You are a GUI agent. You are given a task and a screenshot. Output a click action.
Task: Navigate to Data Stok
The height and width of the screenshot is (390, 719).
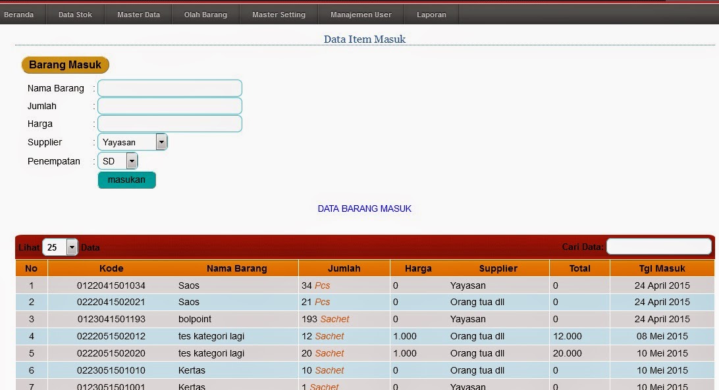pos(75,13)
